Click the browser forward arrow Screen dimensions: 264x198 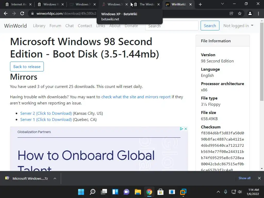click(x=14, y=13)
